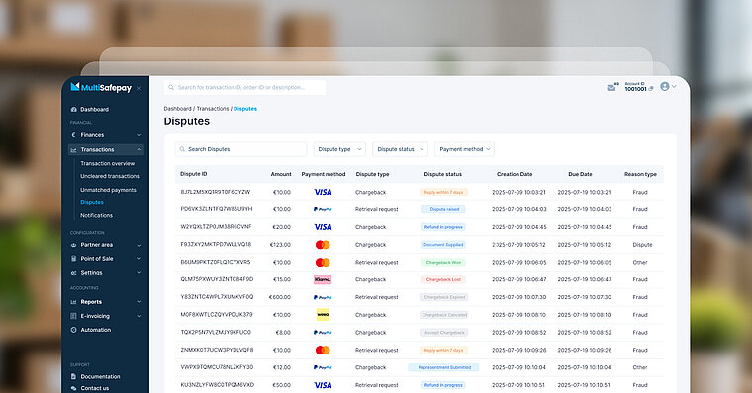Open Dashboard in the sidebar
The image size is (752, 393).
94,110
